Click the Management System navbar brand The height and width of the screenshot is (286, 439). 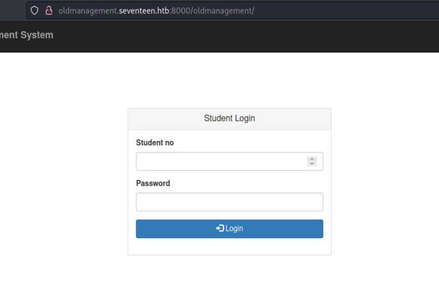(x=27, y=35)
